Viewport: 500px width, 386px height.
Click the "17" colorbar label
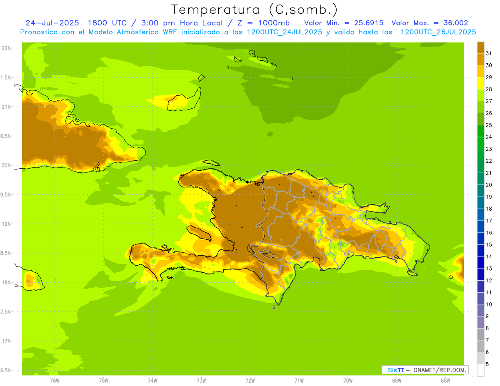point(489,221)
